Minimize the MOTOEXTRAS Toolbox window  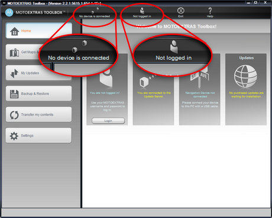248,2
